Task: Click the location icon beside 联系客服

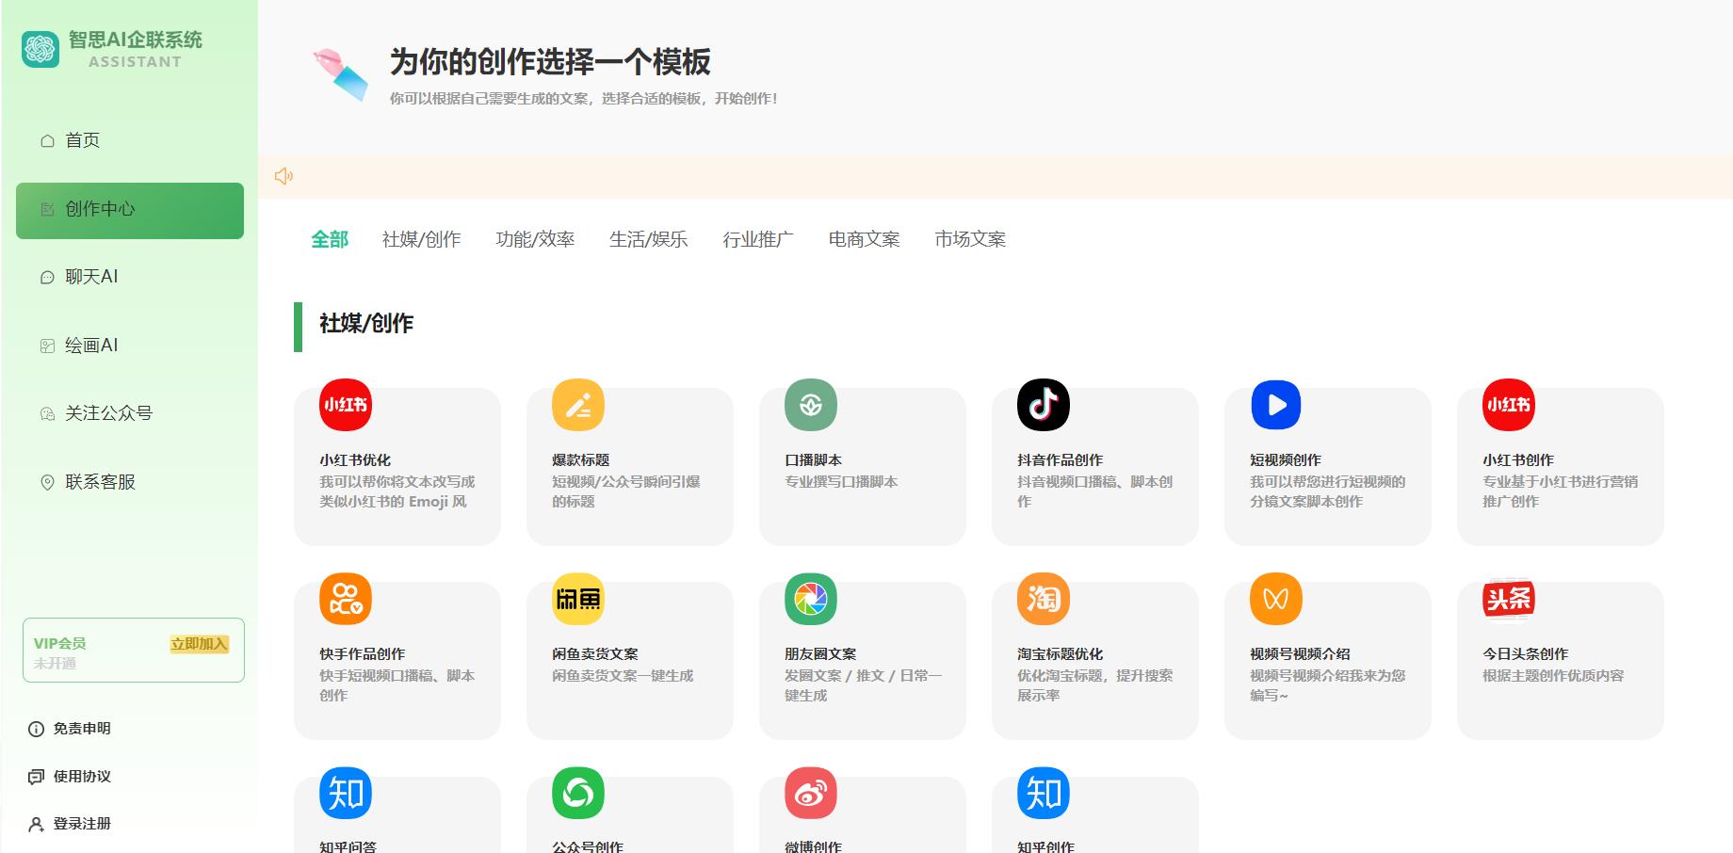Action: click(47, 483)
